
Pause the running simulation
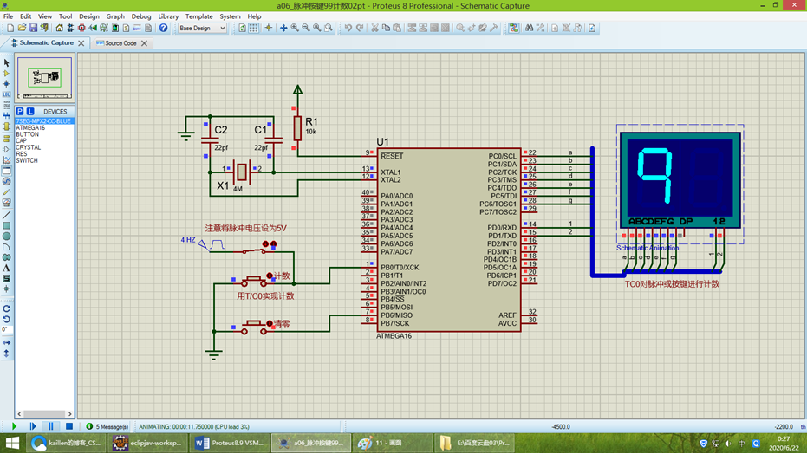[x=50, y=426]
